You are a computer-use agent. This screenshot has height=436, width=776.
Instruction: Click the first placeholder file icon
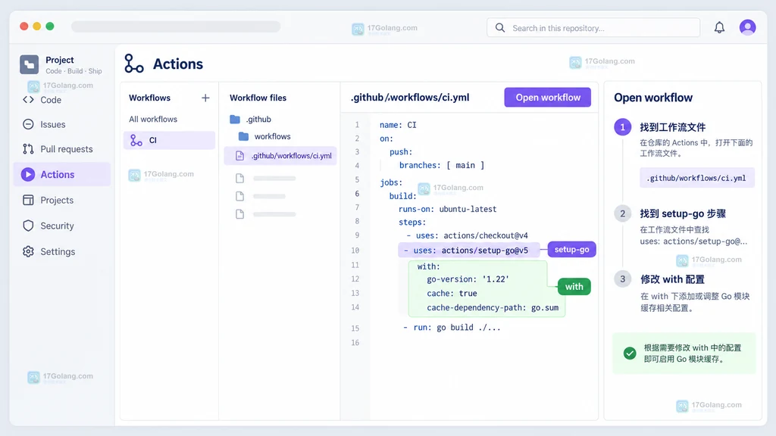(x=240, y=179)
